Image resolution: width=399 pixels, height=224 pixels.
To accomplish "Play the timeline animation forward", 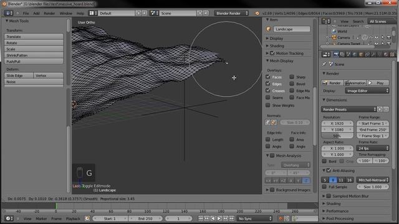I will point(219,218).
